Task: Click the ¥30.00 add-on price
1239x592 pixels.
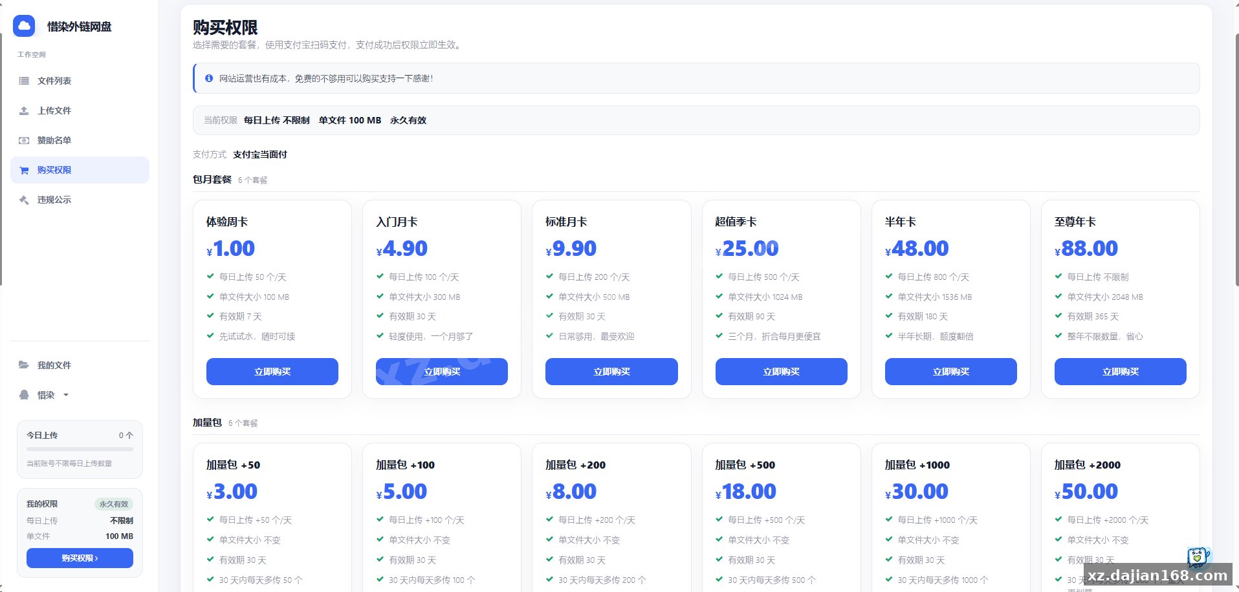Action: pos(917,492)
